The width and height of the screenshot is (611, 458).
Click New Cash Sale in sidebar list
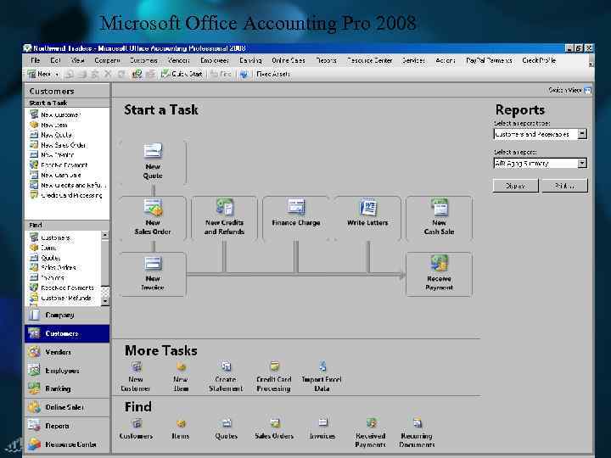55,175
